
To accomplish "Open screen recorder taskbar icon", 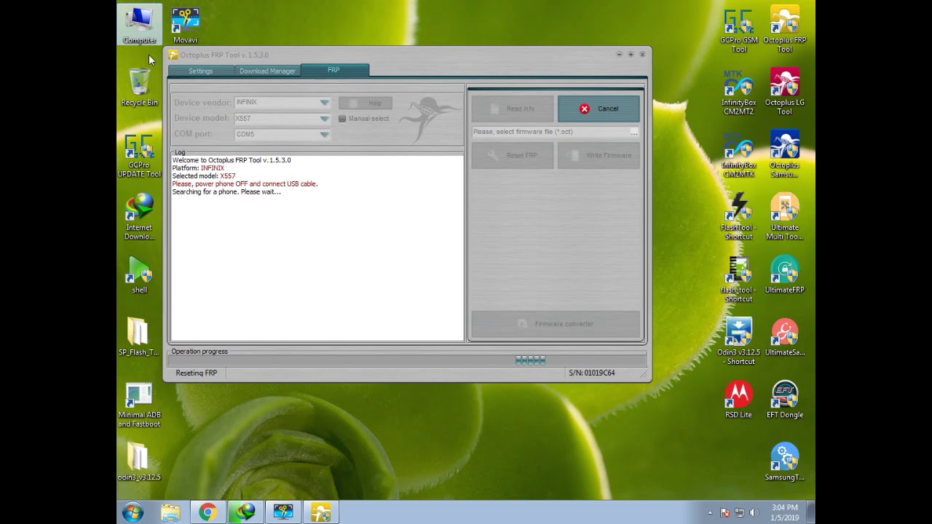I will 283,512.
